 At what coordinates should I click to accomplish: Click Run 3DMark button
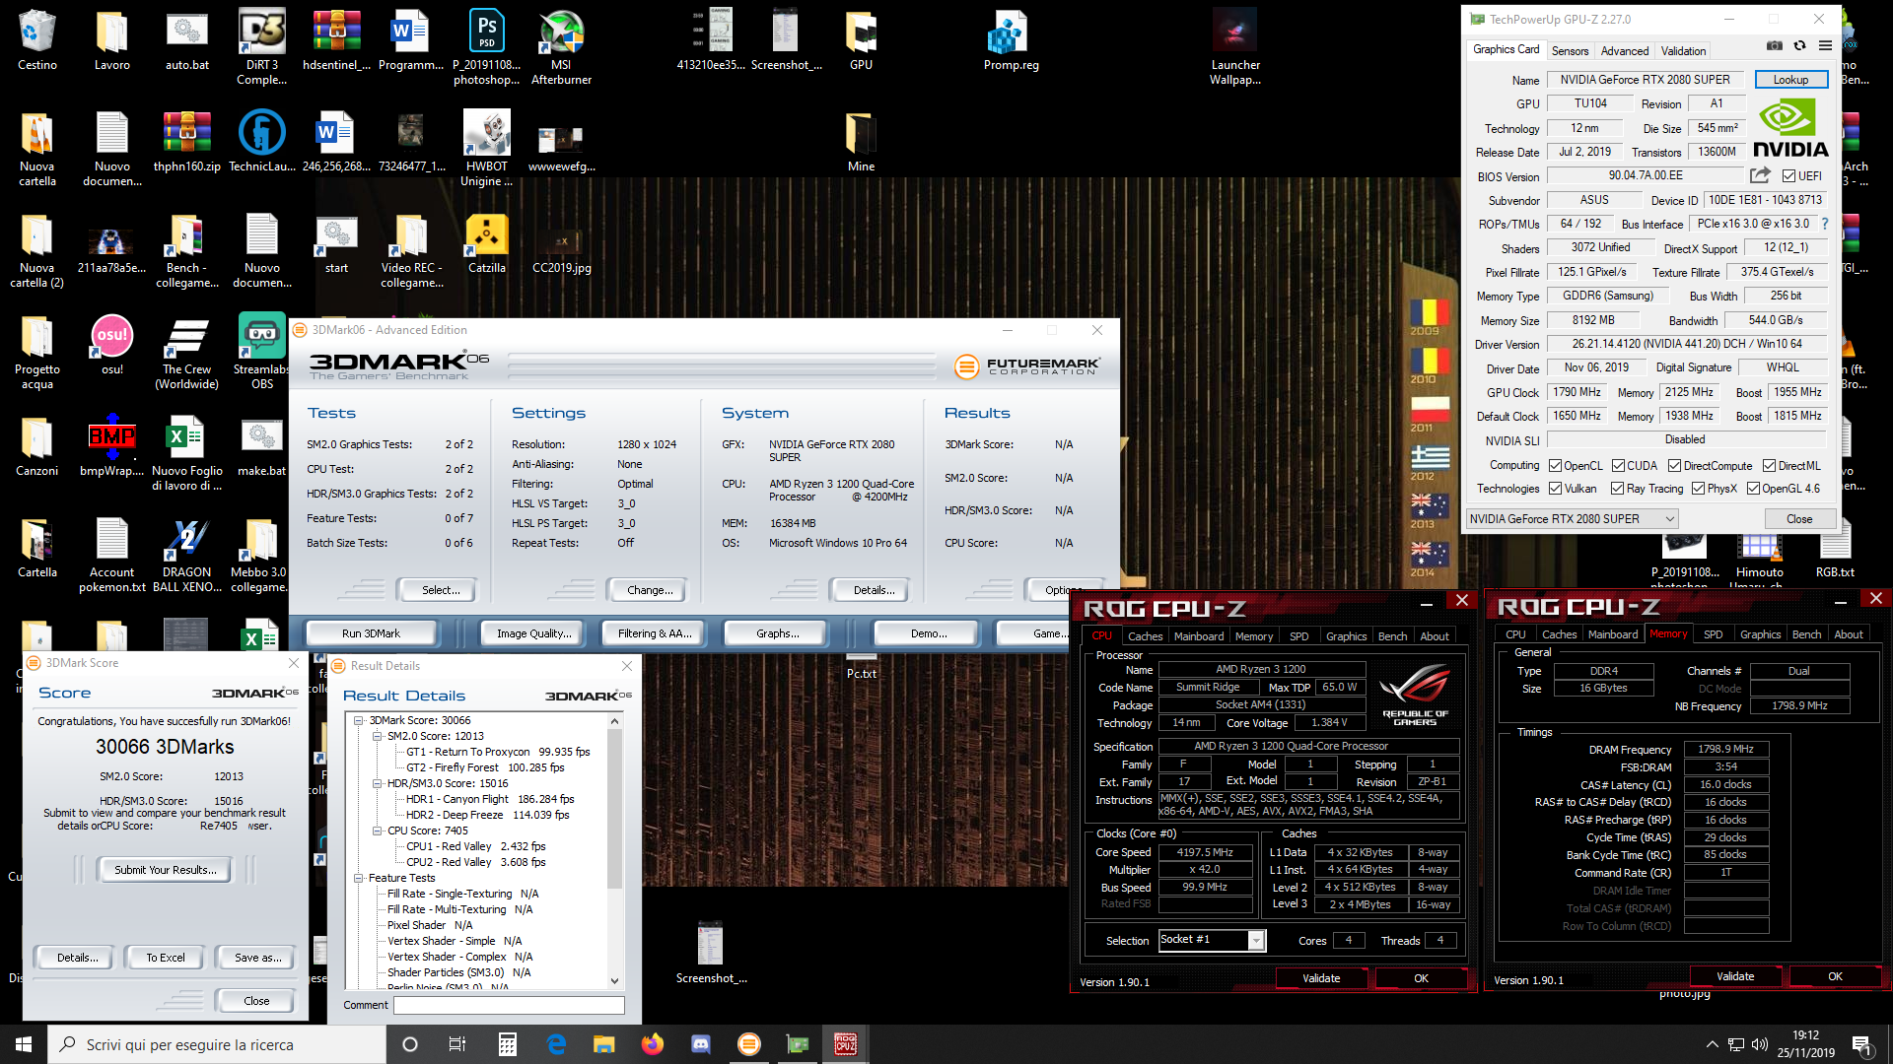371,633
